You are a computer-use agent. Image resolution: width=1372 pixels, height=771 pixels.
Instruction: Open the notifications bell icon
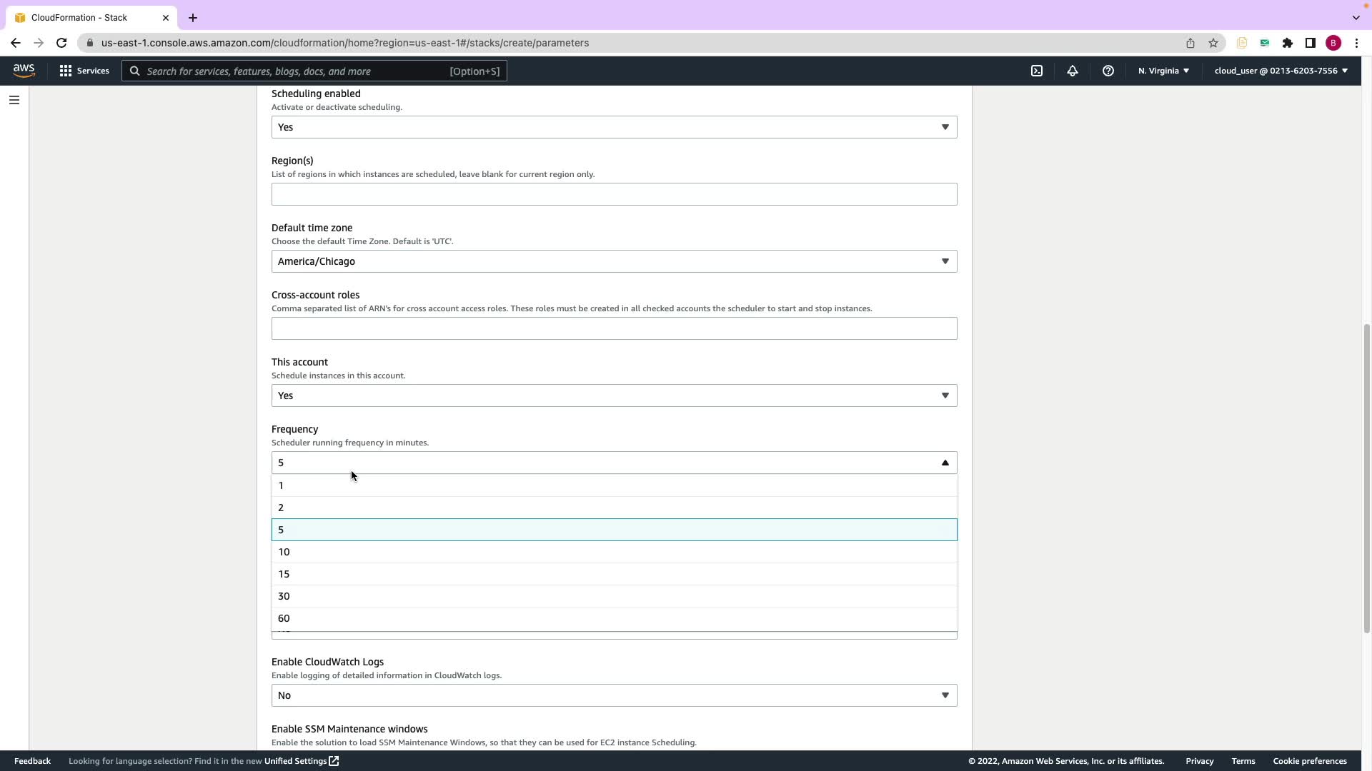coord(1073,71)
